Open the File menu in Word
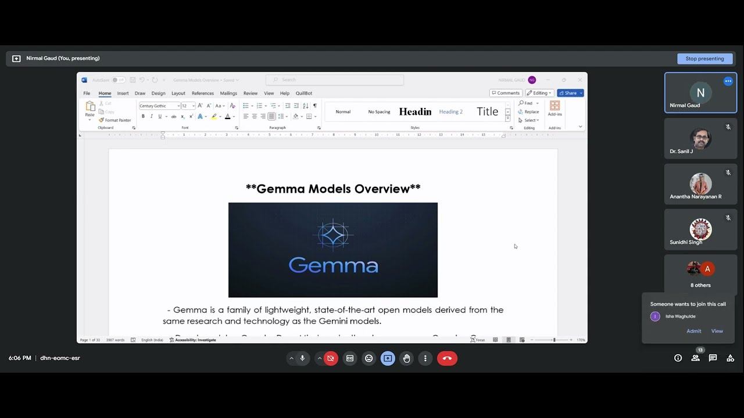Image resolution: width=744 pixels, height=418 pixels. click(x=87, y=93)
